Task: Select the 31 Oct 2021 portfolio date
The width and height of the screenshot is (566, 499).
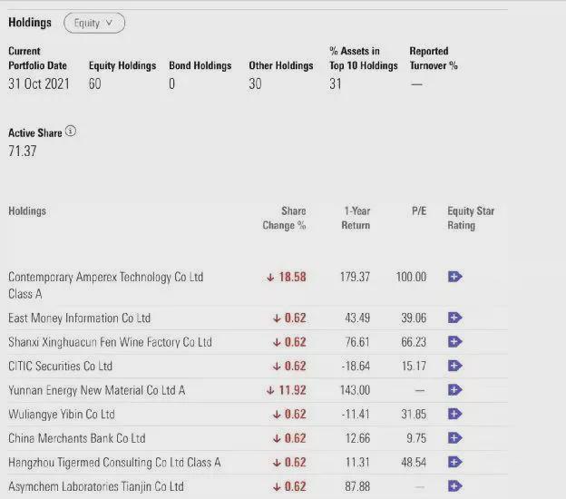Action: pos(39,83)
